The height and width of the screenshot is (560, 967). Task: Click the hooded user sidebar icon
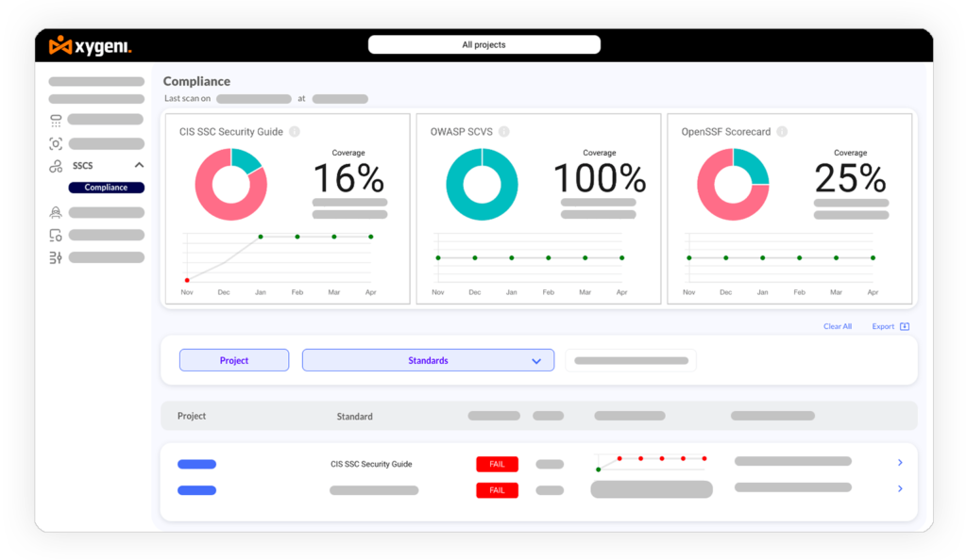click(56, 213)
